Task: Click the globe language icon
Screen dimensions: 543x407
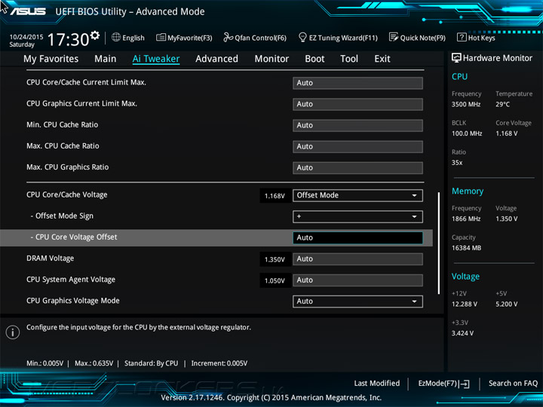Action: [116, 37]
